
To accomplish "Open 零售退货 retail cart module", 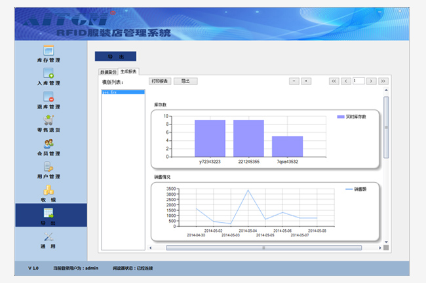I will (x=48, y=123).
